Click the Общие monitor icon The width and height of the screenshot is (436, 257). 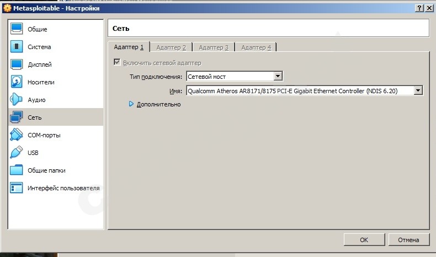[x=17, y=29]
